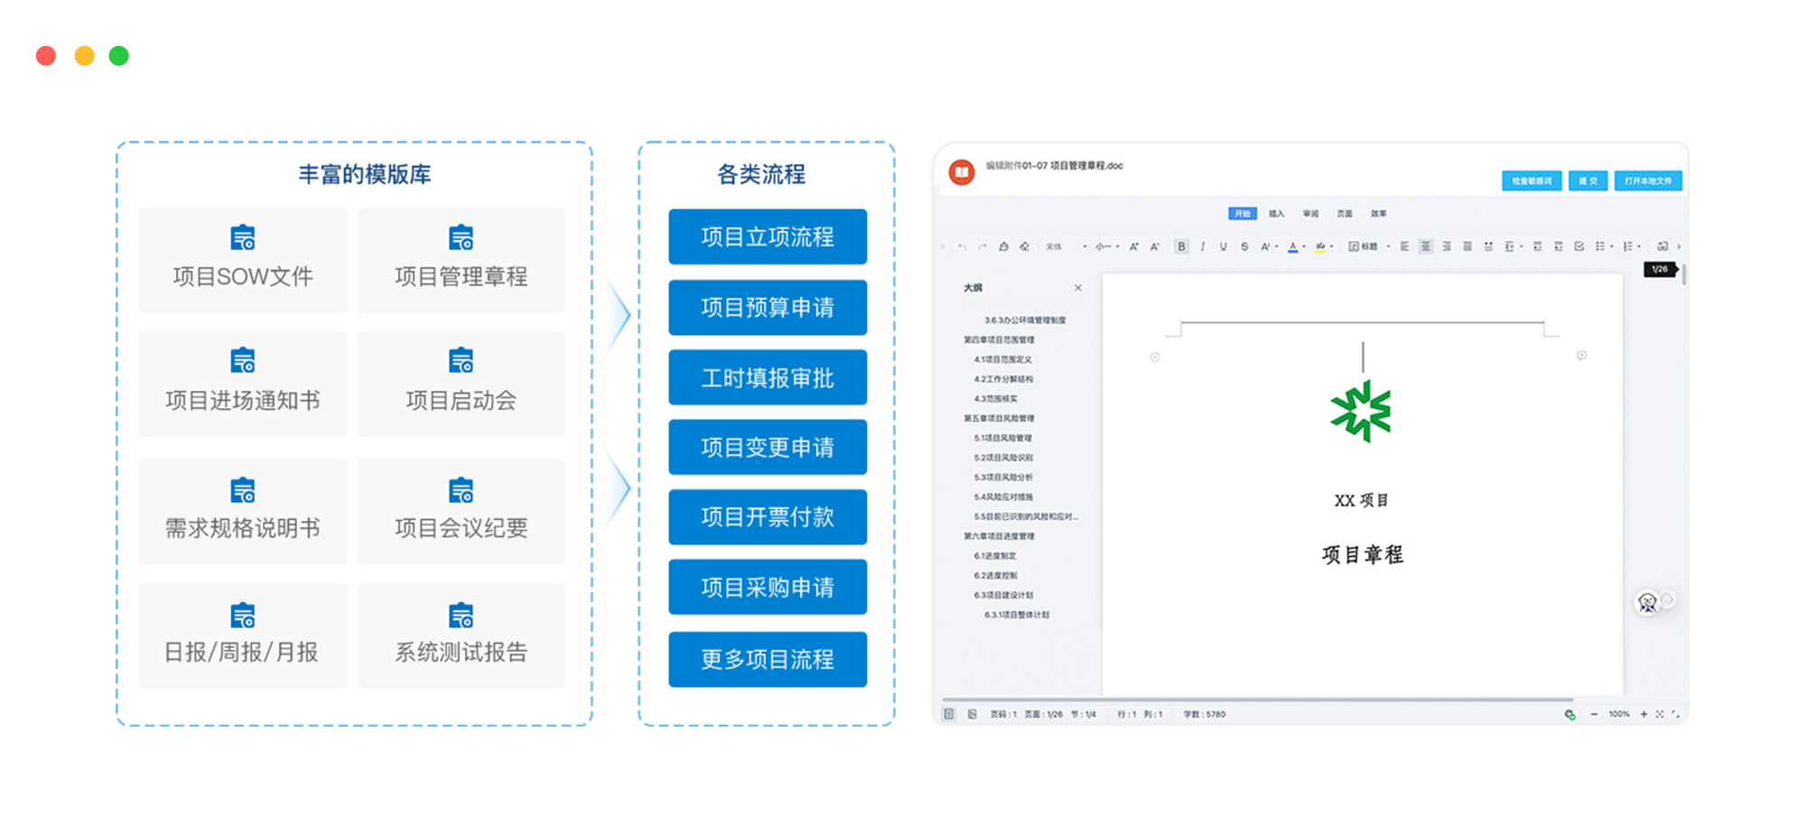Screen dimensions: 1806x816
Task: Click the 提交 submit button
Action: 1587,181
